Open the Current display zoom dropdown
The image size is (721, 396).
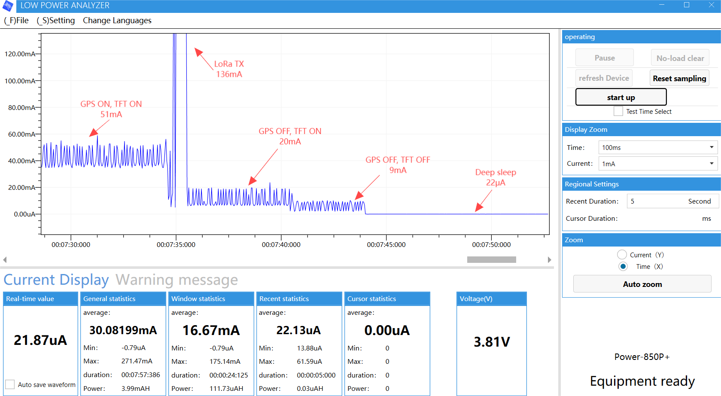coord(658,164)
